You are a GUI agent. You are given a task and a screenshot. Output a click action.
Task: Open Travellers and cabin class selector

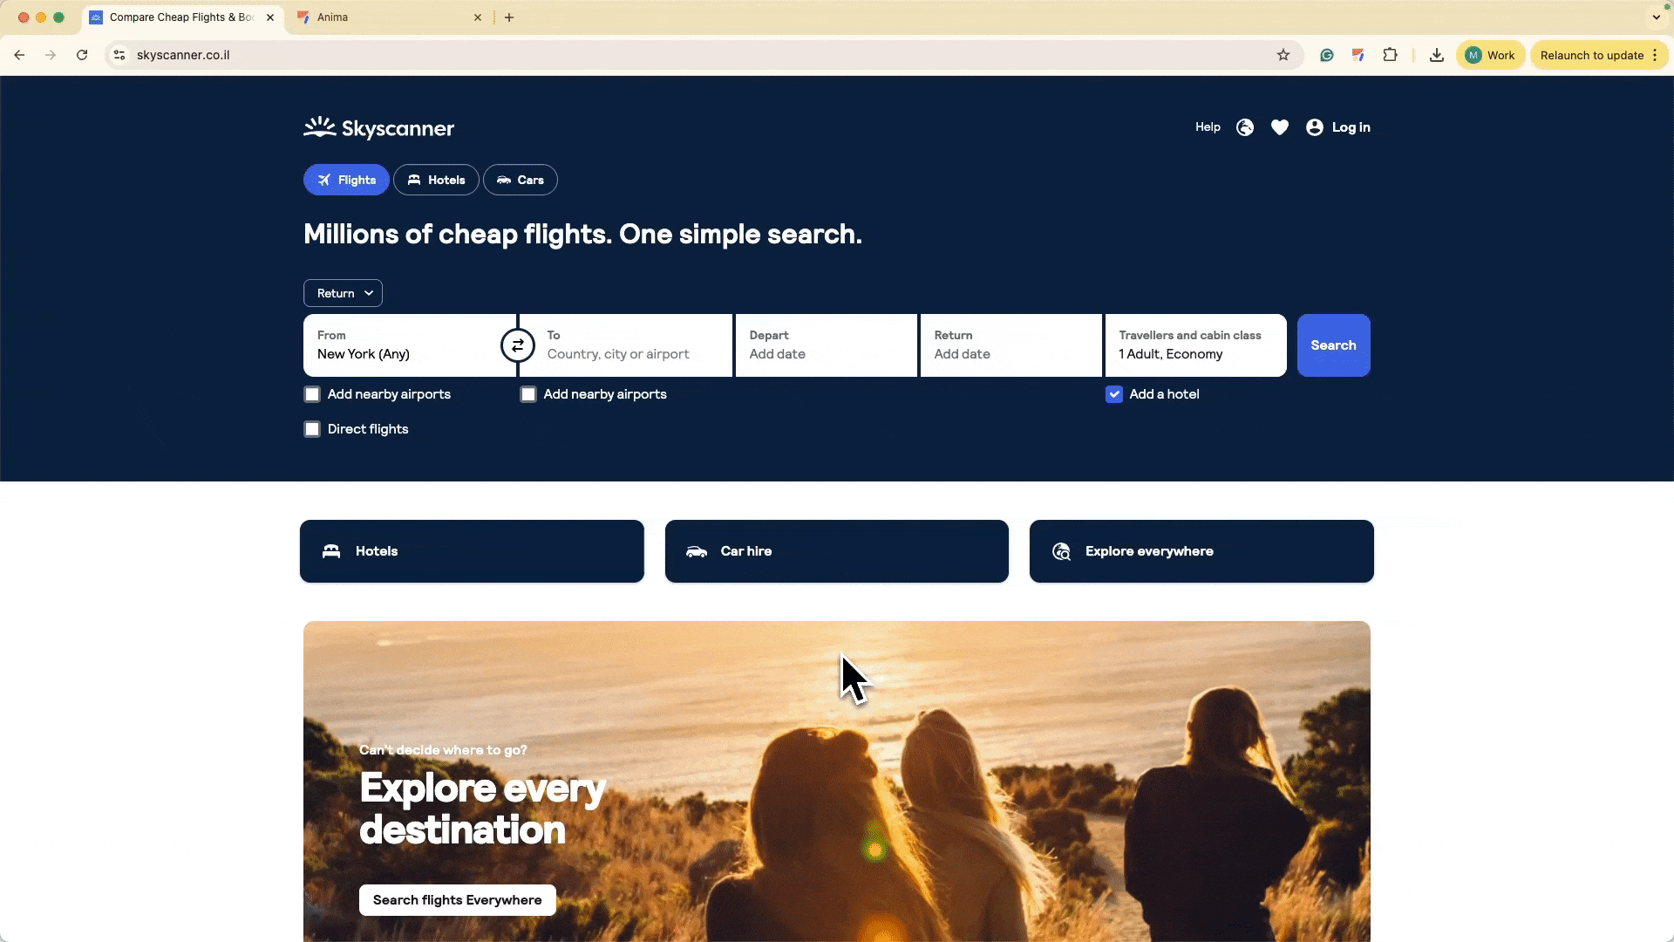point(1195,345)
